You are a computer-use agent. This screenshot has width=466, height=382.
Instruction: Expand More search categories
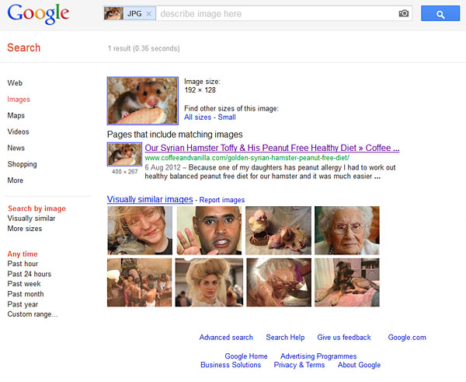point(16,180)
